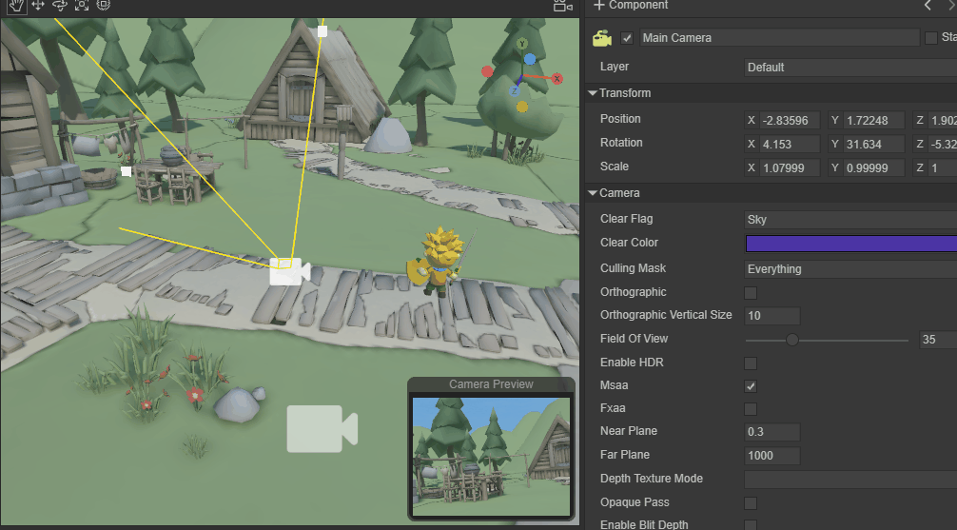Click the Add Component button

631,6
